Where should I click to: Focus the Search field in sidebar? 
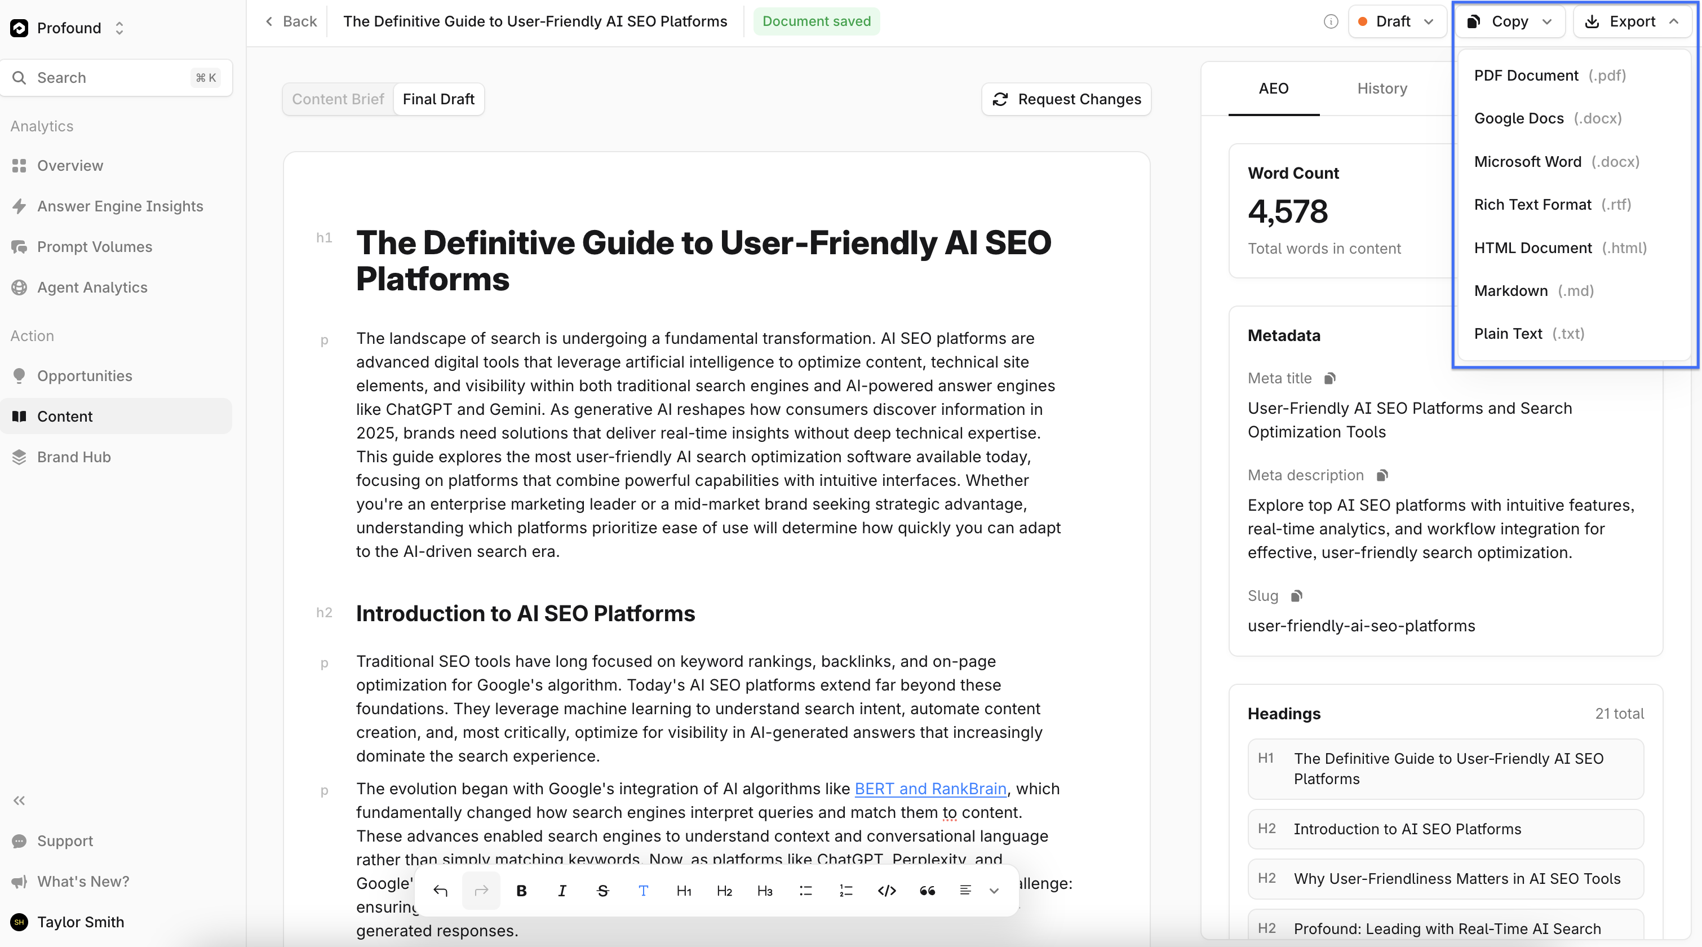pyautogui.click(x=116, y=78)
